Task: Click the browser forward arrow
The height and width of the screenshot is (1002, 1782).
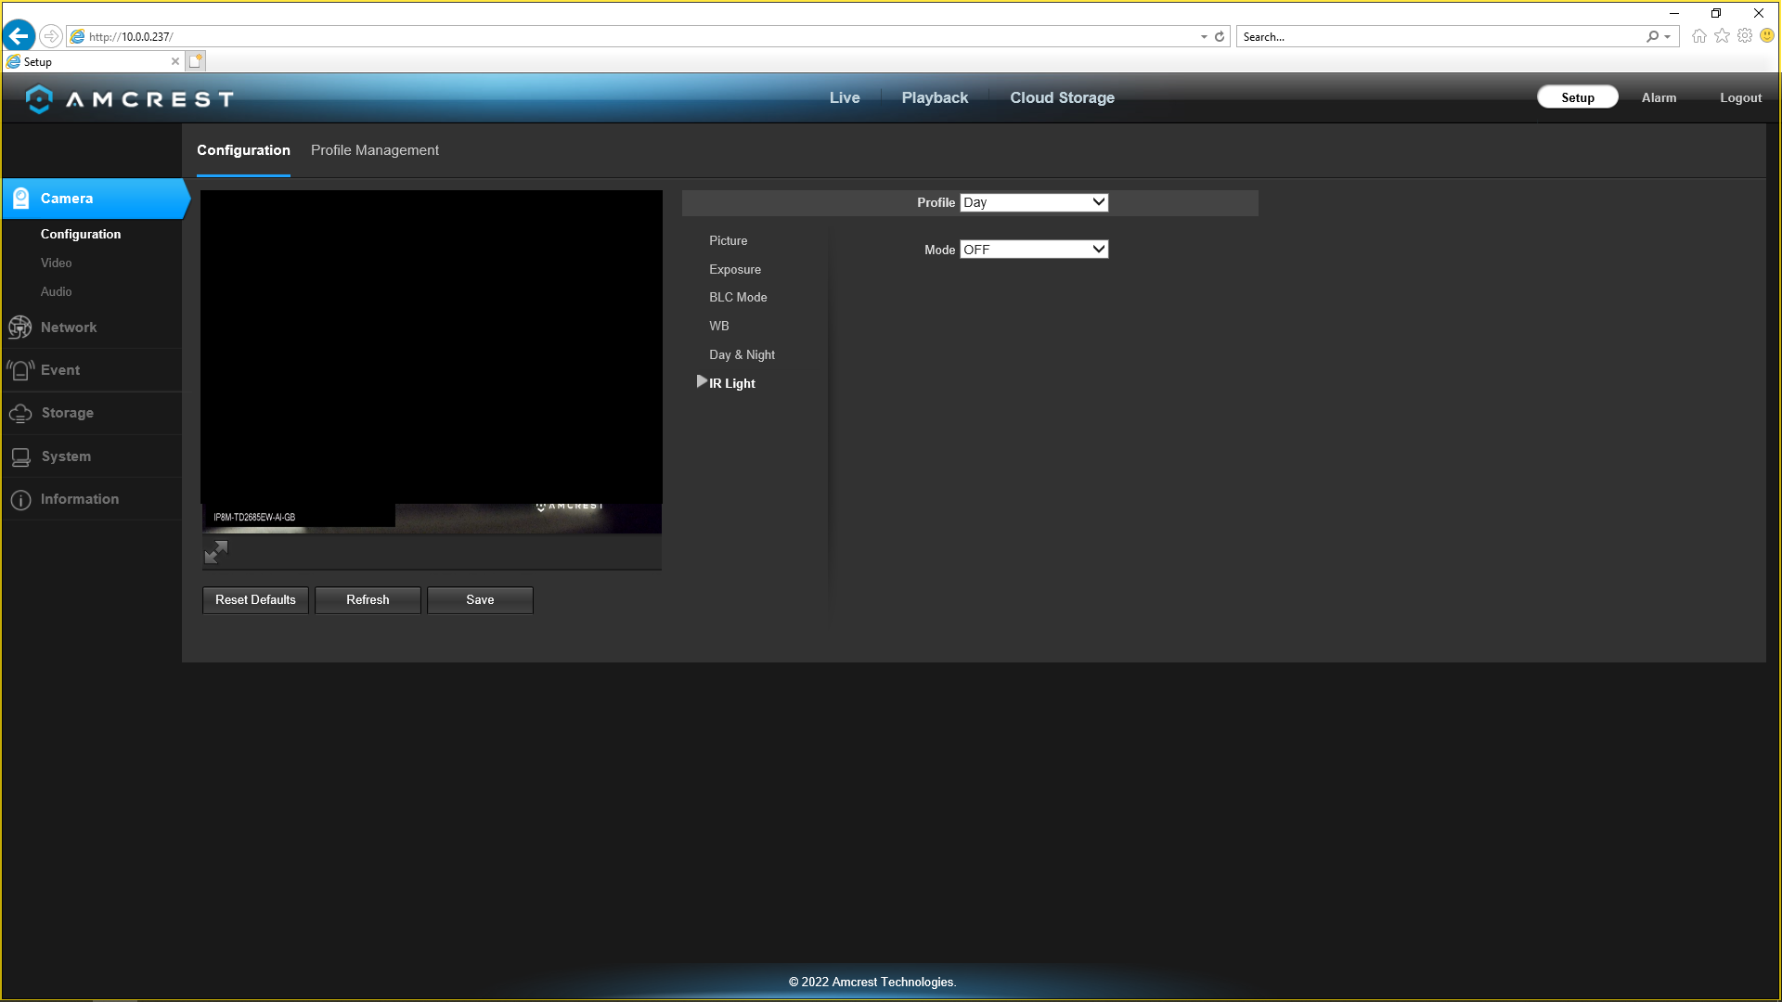Action: pos(51,36)
